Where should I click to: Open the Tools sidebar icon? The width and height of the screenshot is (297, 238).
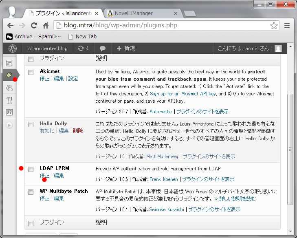(x=9, y=100)
